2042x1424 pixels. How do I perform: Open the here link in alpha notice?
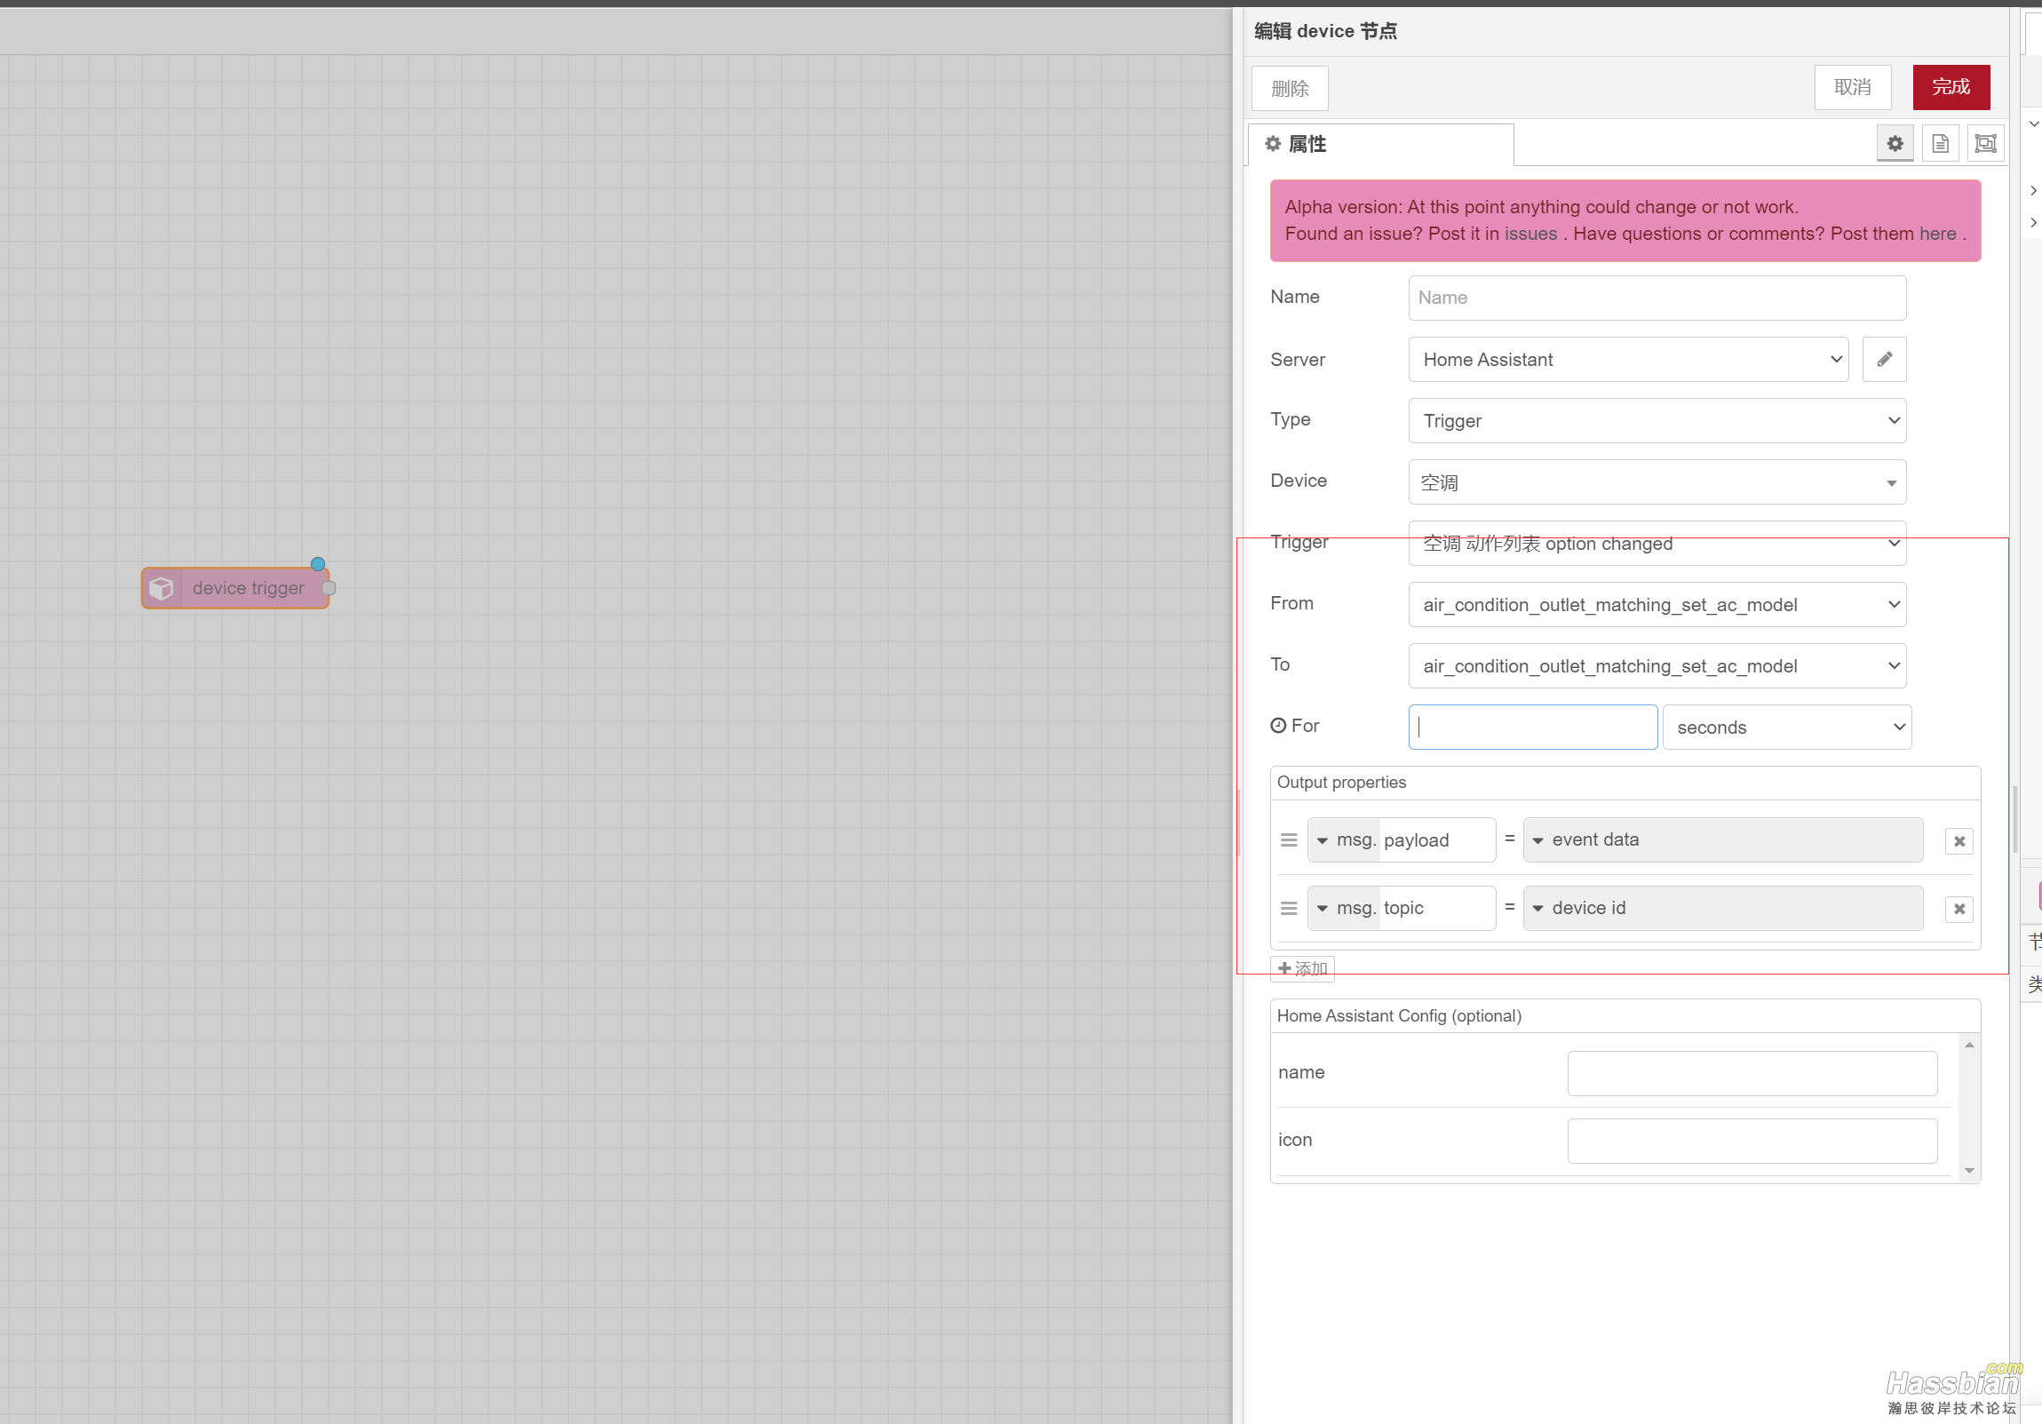[1937, 234]
